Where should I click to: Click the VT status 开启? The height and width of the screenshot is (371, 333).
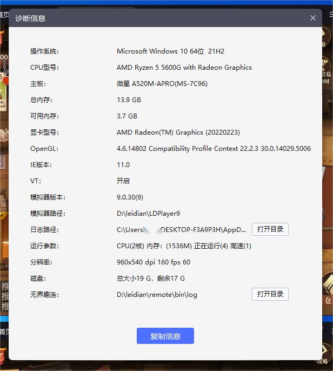tap(123, 181)
